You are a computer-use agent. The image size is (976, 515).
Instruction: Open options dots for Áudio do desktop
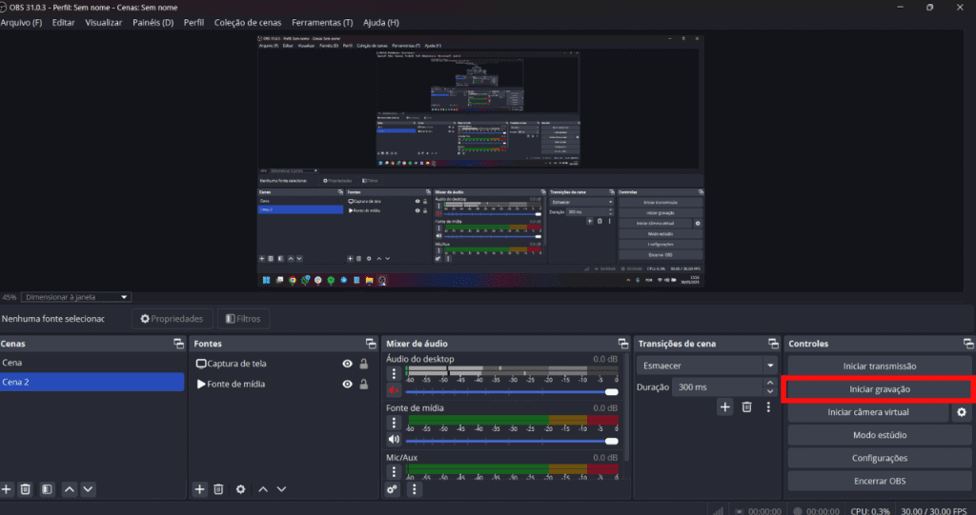(394, 373)
